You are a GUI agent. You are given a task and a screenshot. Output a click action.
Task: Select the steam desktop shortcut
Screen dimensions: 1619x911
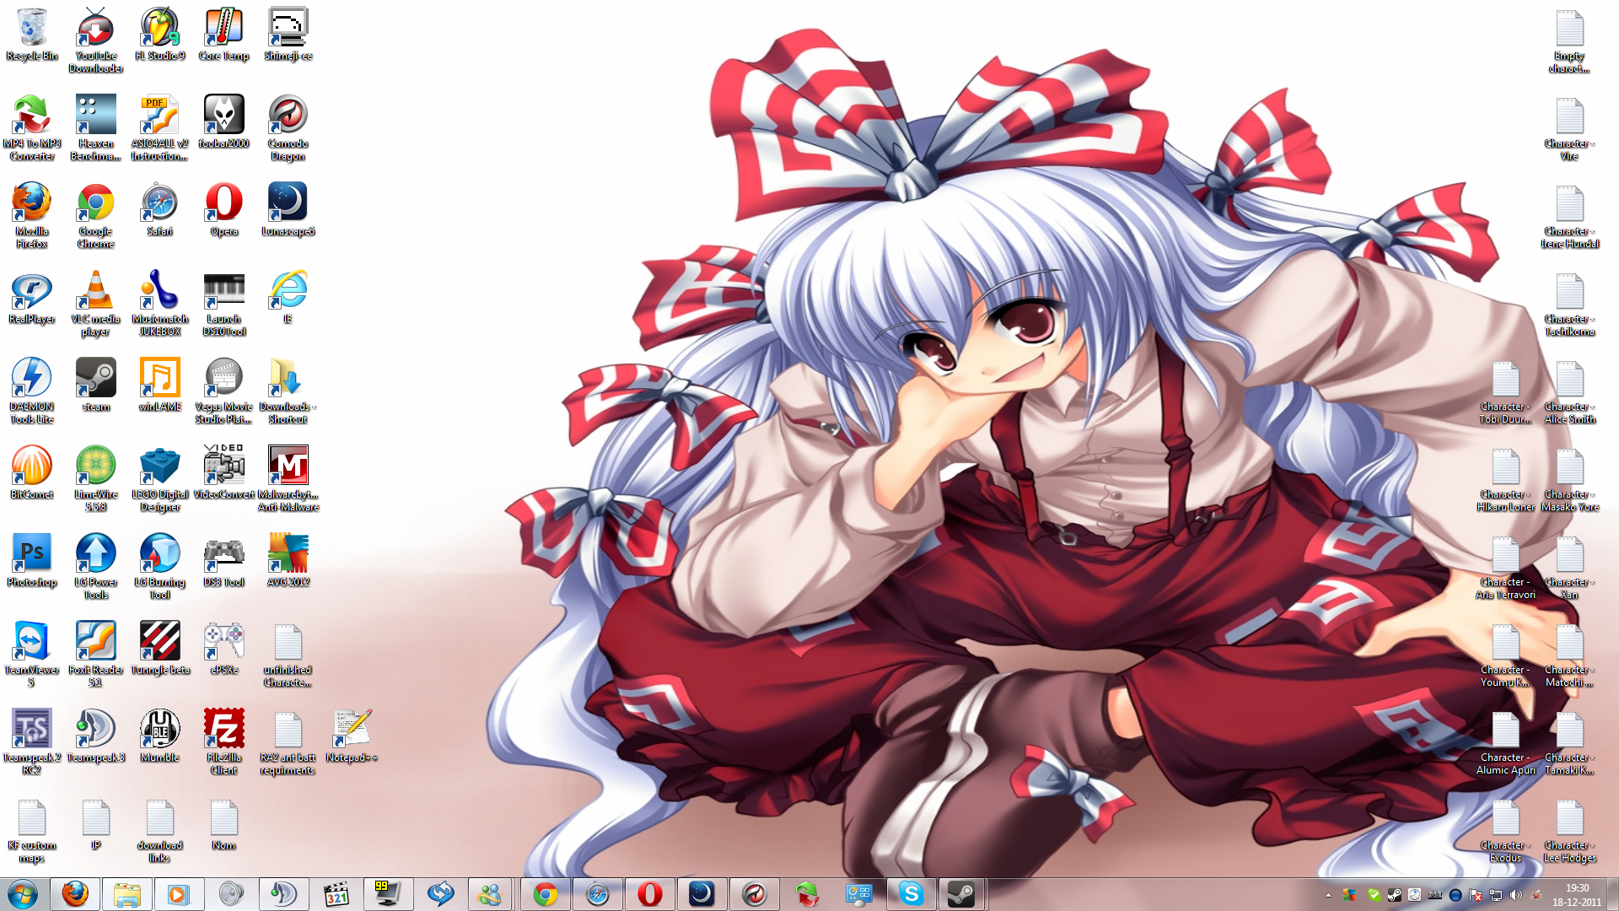coord(96,385)
